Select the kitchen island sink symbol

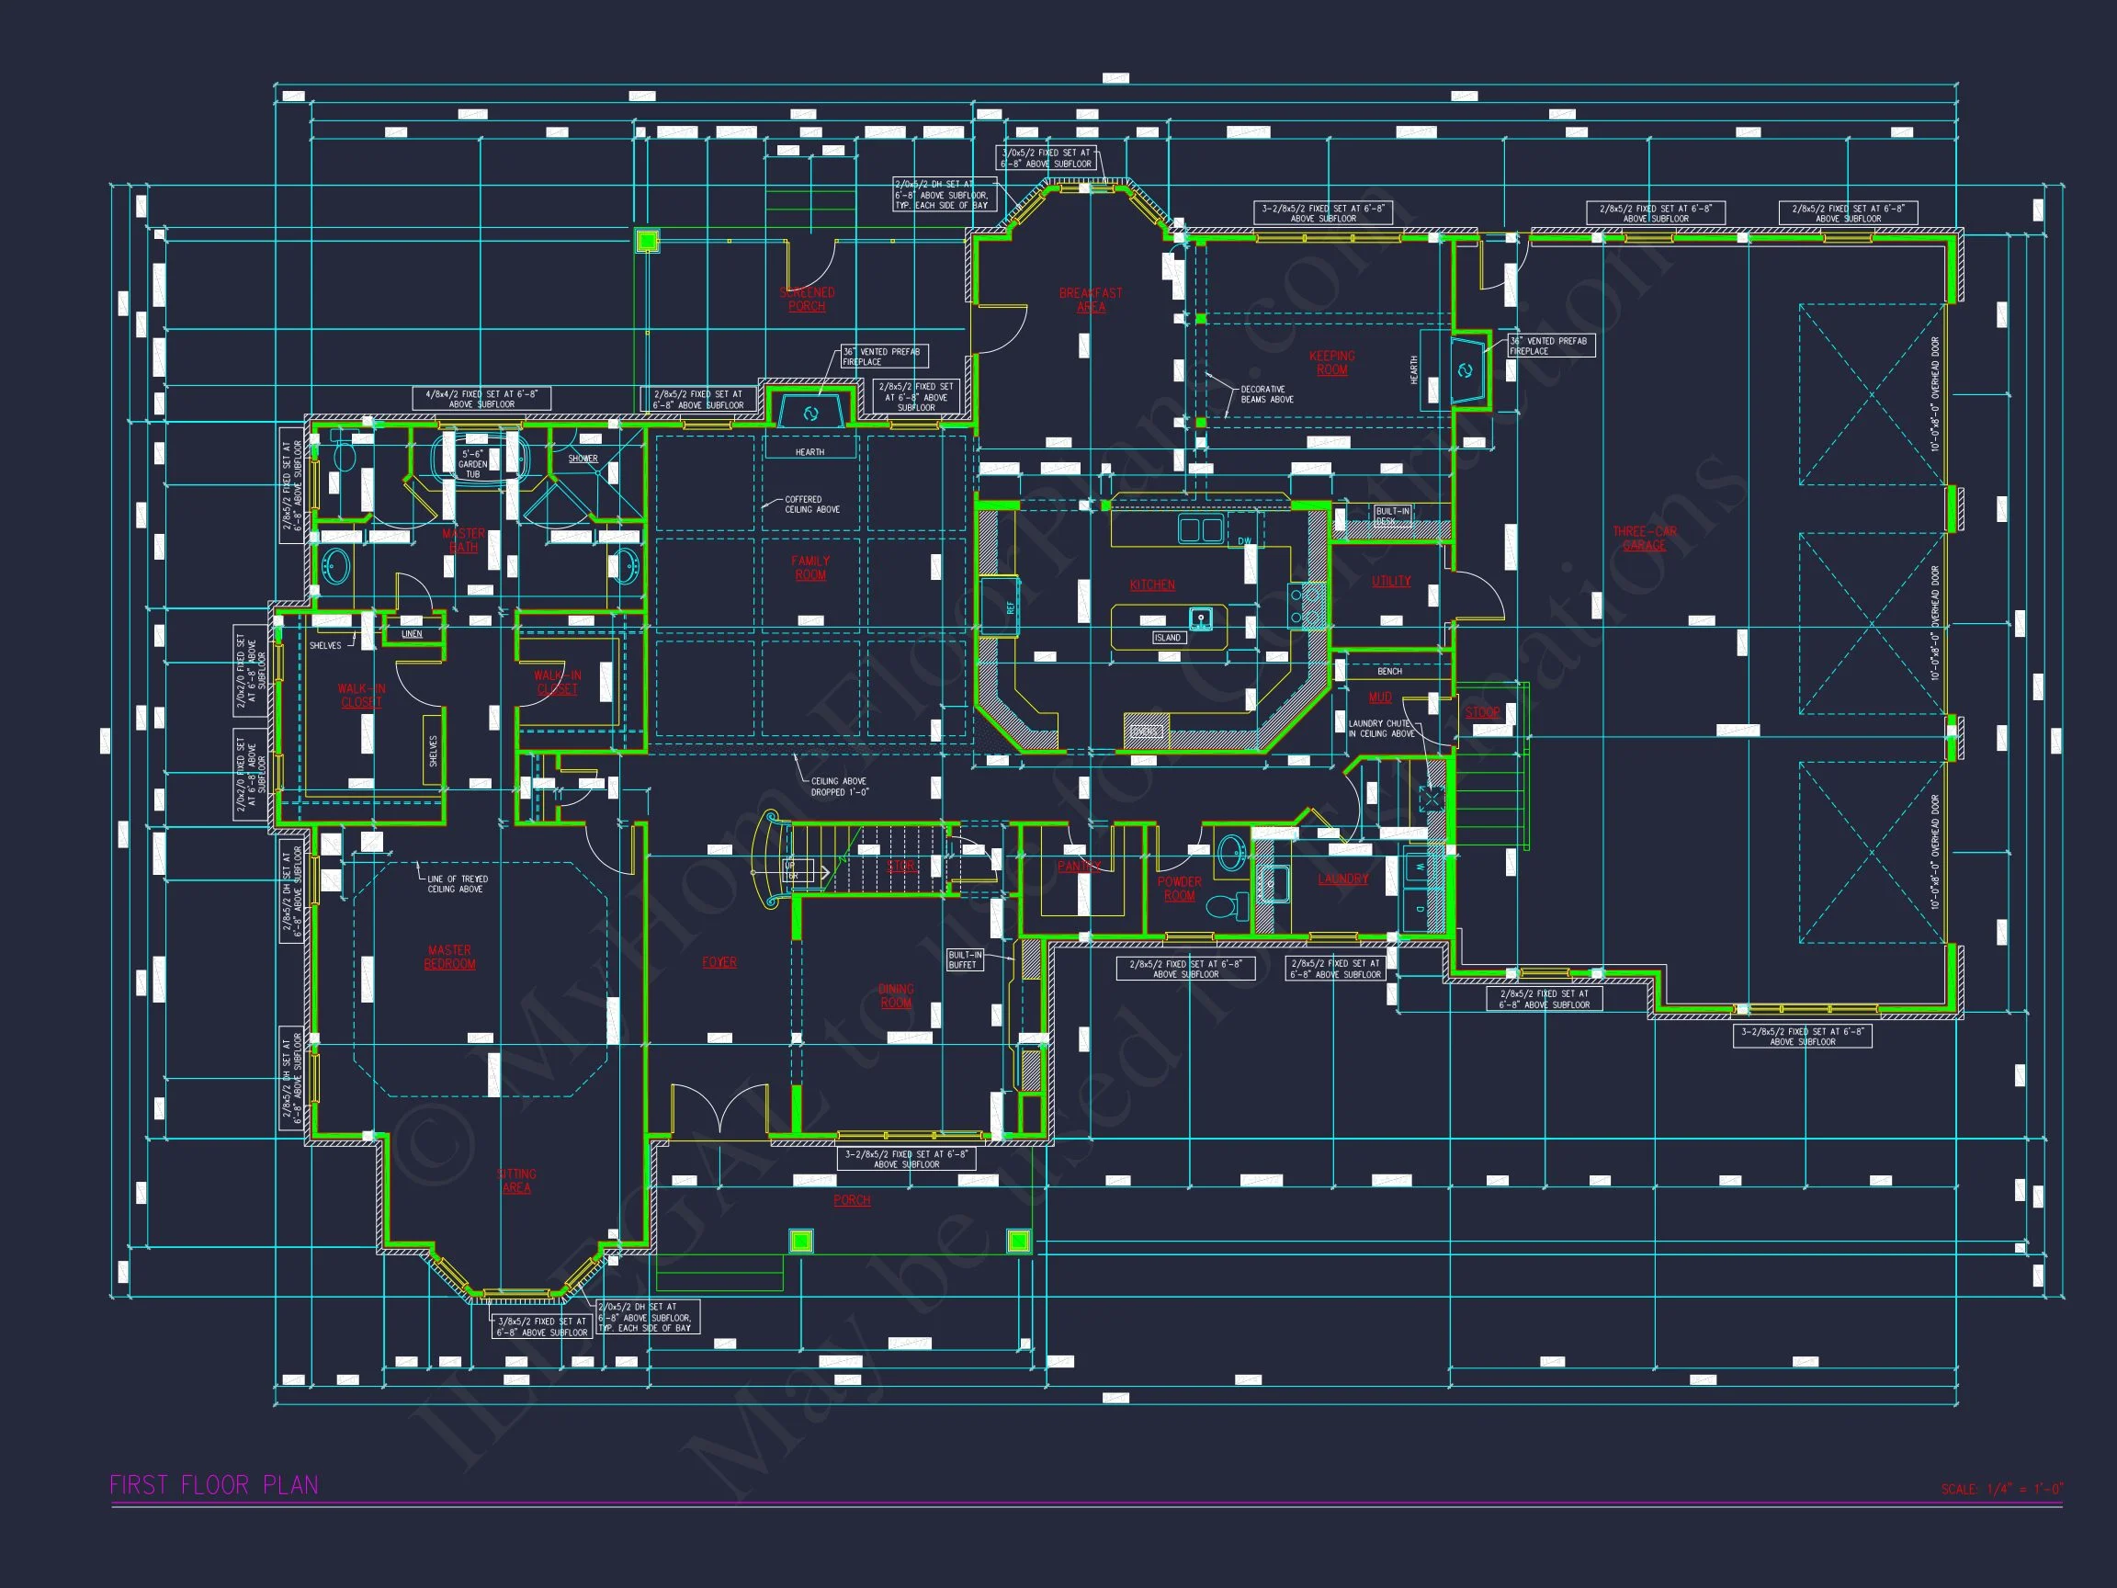pos(1201,618)
